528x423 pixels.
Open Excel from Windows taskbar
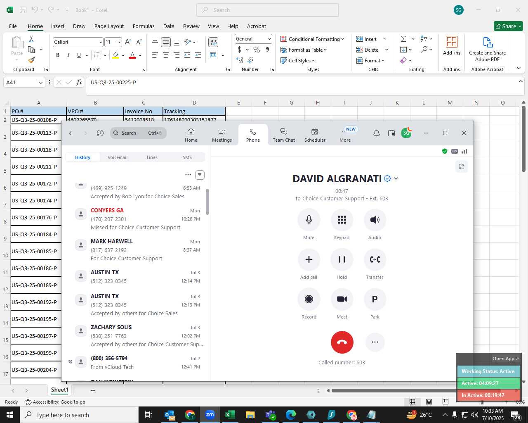[x=230, y=415]
